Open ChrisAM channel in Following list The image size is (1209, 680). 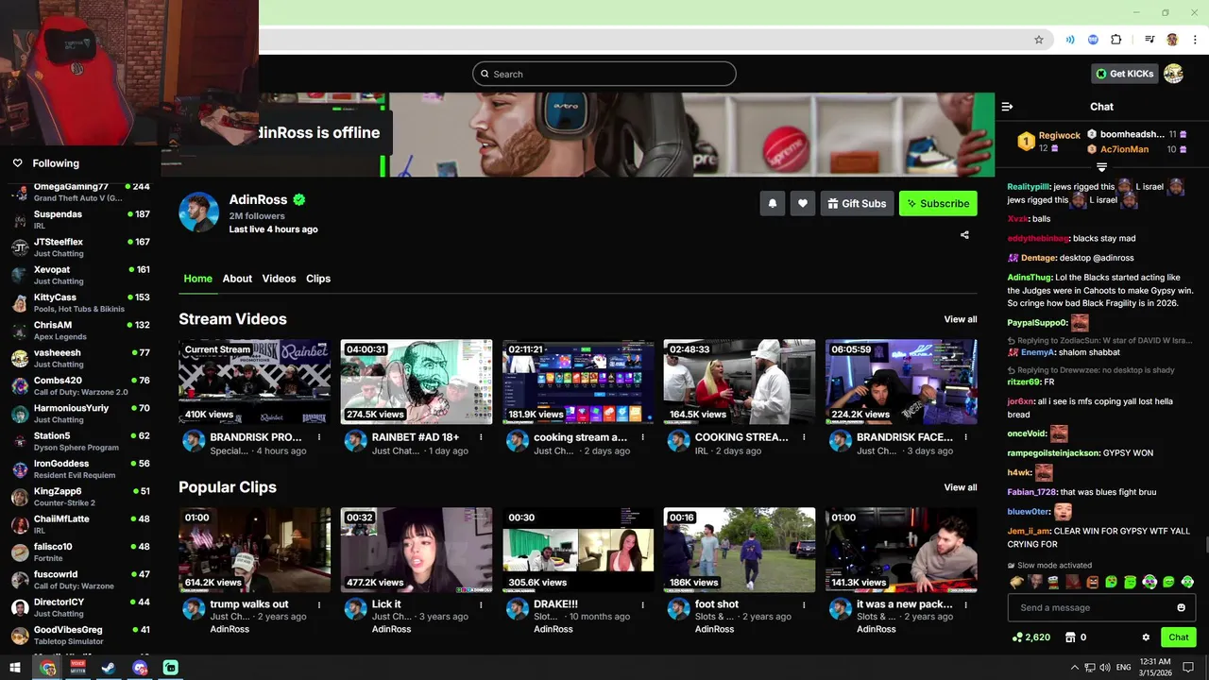pos(80,331)
